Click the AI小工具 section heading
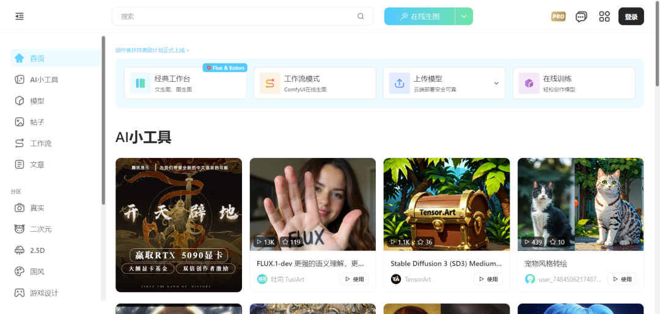The height and width of the screenshot is (314, 660). (x=143, y=137)
